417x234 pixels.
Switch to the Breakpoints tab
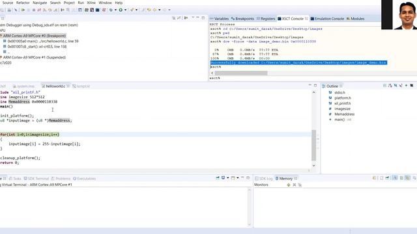coord(242,19)
